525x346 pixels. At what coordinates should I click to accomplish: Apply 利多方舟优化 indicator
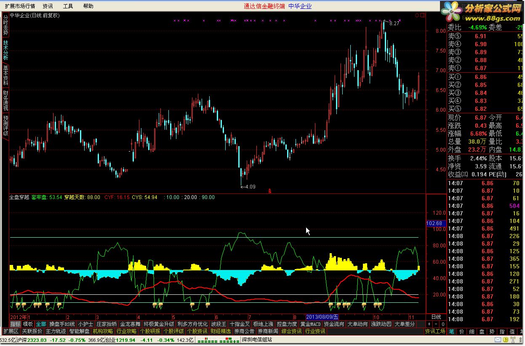point(192,324)
